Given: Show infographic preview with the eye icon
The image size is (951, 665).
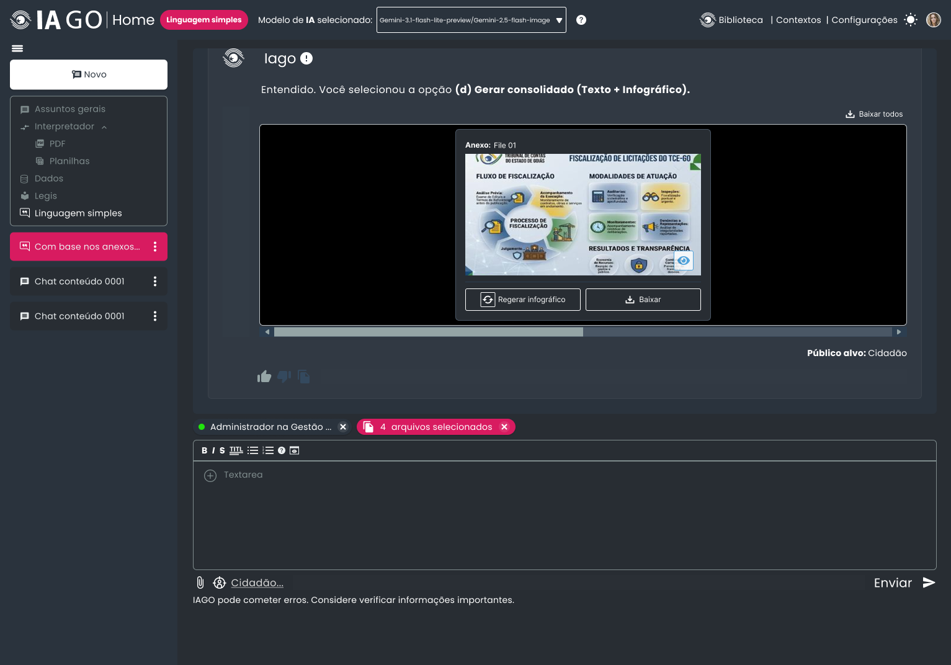Looking at the screenshot, I should pyautogui.click(x=684, y=261).
